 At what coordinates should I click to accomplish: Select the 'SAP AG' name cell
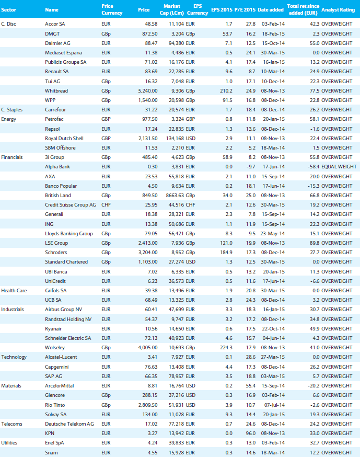[x=53, y=376]
